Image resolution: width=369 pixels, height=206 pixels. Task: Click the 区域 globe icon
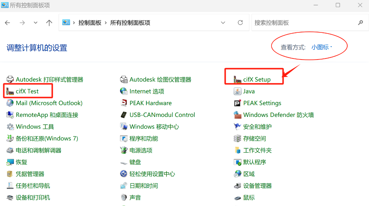tap(237, 174)
